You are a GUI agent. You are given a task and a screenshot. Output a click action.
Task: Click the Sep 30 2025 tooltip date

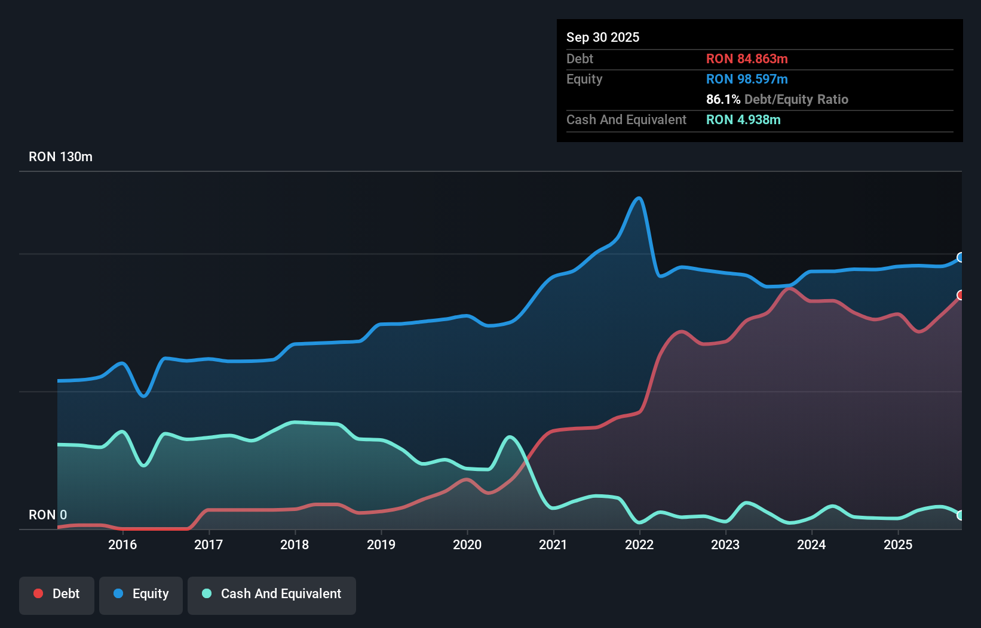(603, 37)
